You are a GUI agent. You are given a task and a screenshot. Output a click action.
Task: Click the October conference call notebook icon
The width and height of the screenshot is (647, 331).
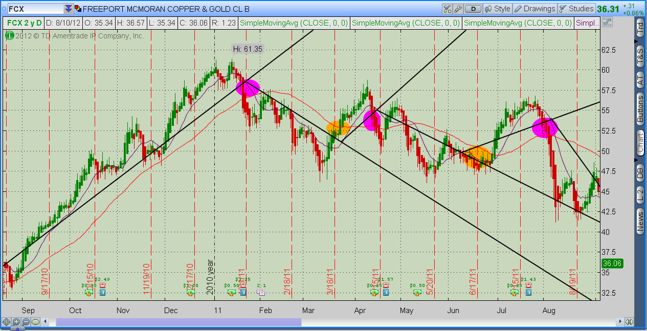coord(102,292)
